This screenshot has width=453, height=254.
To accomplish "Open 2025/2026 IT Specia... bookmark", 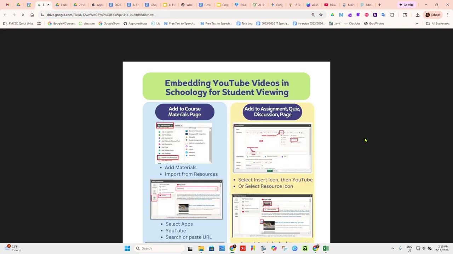I will click(273, 24).
